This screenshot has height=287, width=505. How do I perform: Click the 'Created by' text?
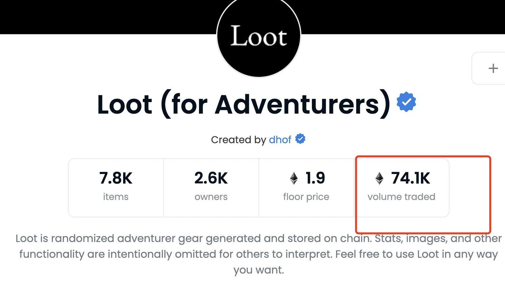pyautogui.click(x=238, y=140)
